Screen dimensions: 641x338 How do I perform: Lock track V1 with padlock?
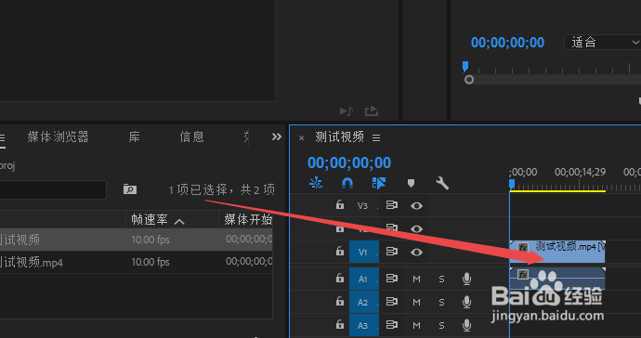340,251
